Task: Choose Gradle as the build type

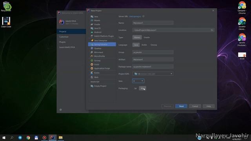Action: [147, 38]
